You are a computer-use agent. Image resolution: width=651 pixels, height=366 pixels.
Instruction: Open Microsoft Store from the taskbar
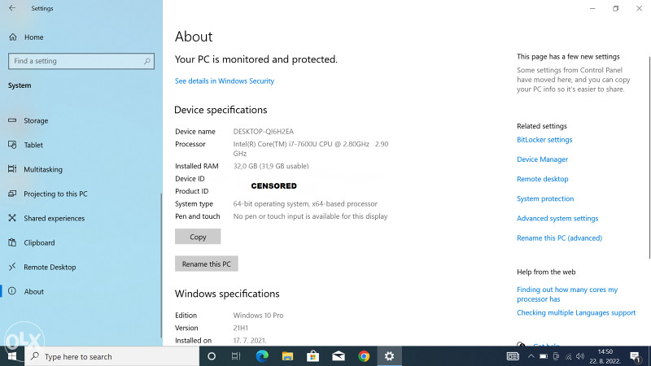click(x=312, y=356)
